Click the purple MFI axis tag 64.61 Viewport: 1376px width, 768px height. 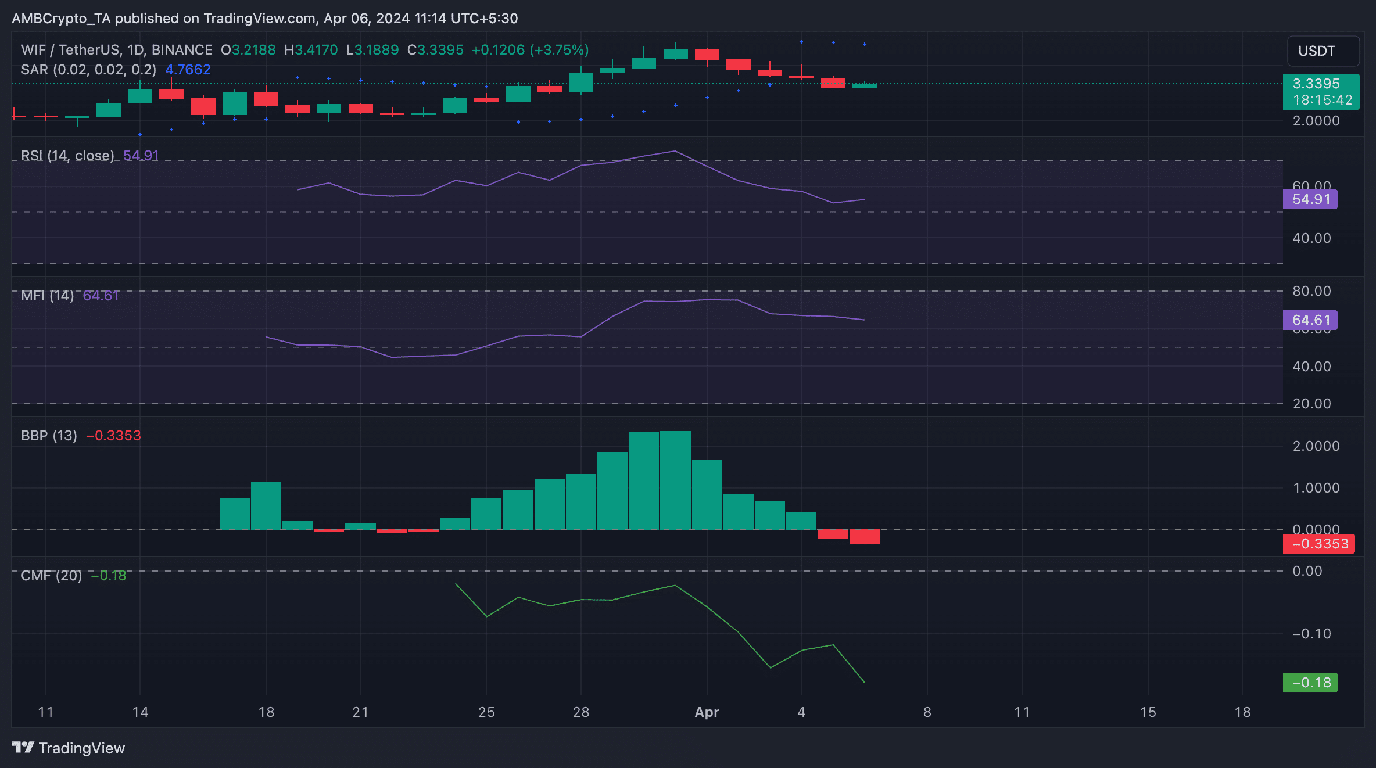tap(1310, 320)
